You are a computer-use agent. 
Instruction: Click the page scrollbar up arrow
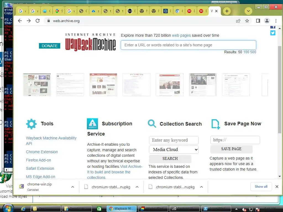point(280,28)
